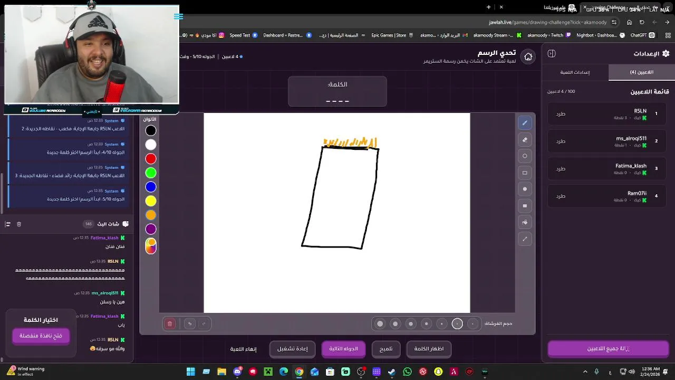Pick the orange color swatch
This screenshot has width=675, height=380.
(x=151, y=215)
